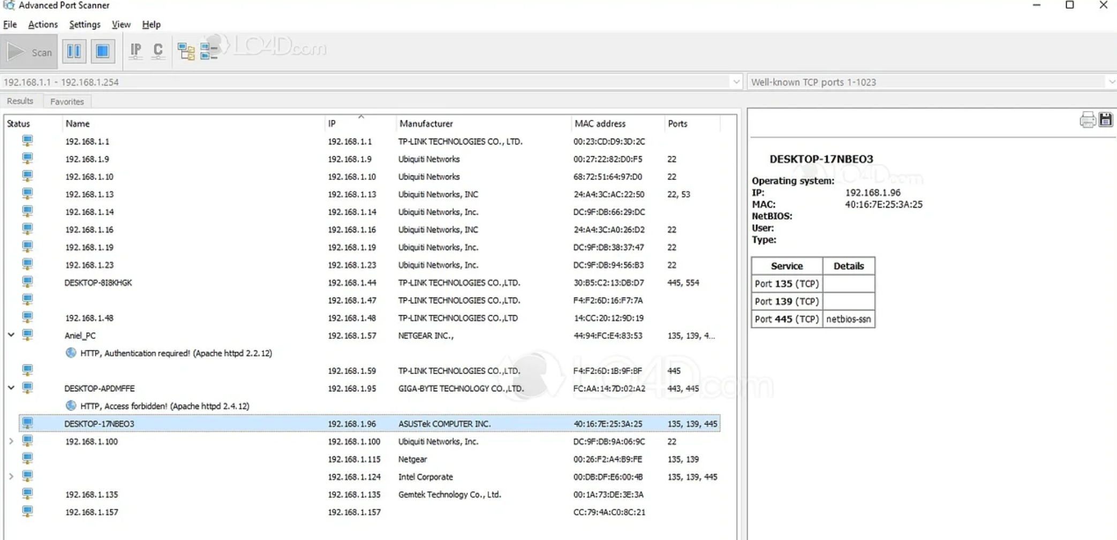
Task: Click the computer icon for 192.168.1.9
Action: point(27,158)
